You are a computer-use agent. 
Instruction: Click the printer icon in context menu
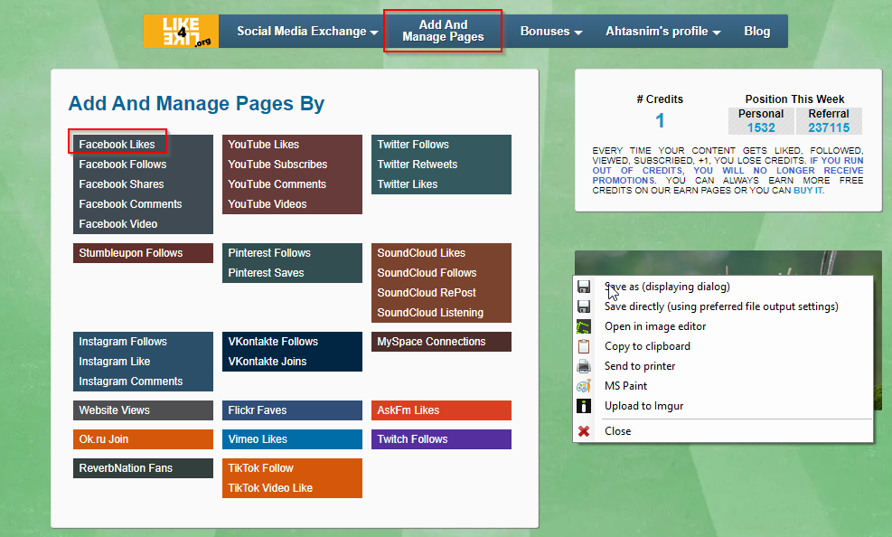coord(584,366)
